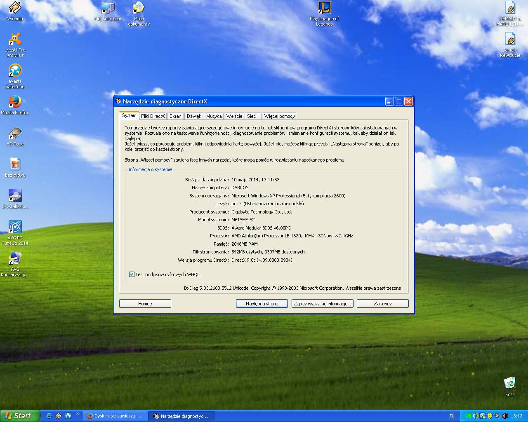This screenshot has width=528, height=422.
Task: Open Mój komputer desktop icon
Action: point(108,11)
